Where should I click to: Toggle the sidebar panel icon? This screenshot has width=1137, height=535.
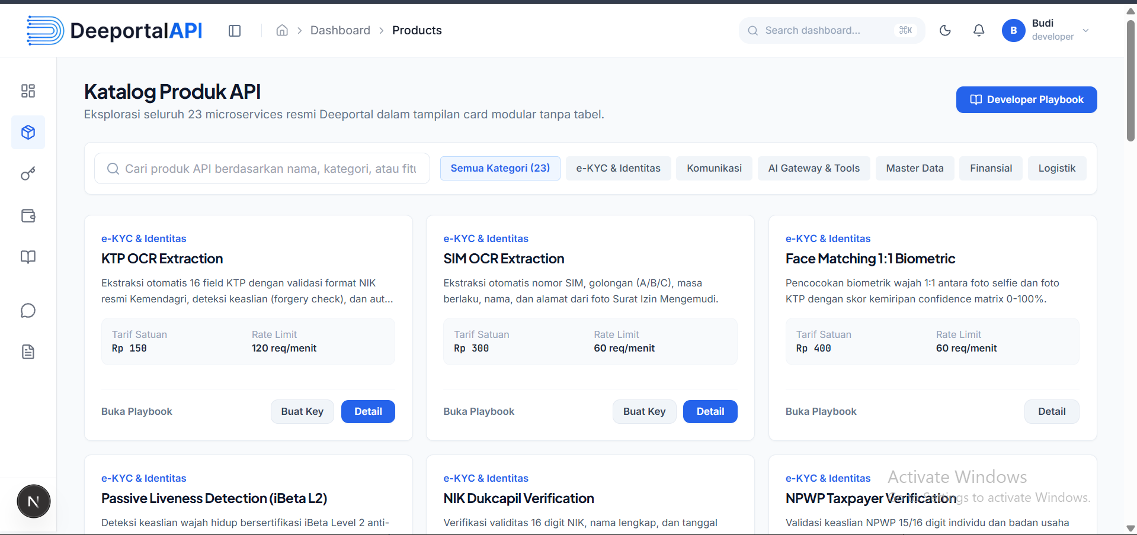235,31
